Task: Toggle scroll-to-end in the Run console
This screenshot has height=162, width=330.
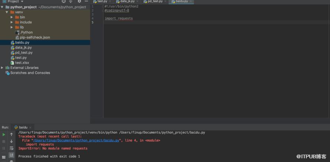Action: click(x=11, y=155)
